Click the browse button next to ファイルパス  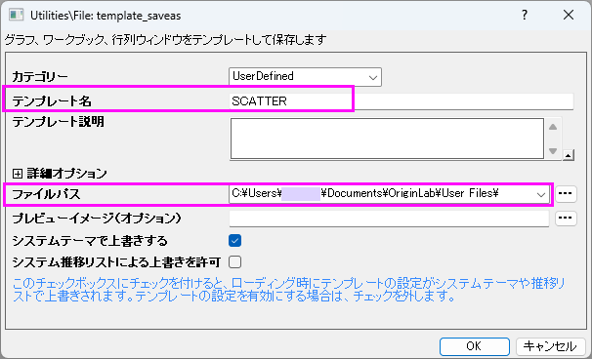[x=566, y=194]
